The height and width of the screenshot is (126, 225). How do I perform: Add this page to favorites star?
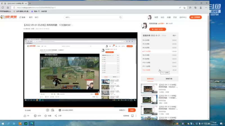point(184,8)
